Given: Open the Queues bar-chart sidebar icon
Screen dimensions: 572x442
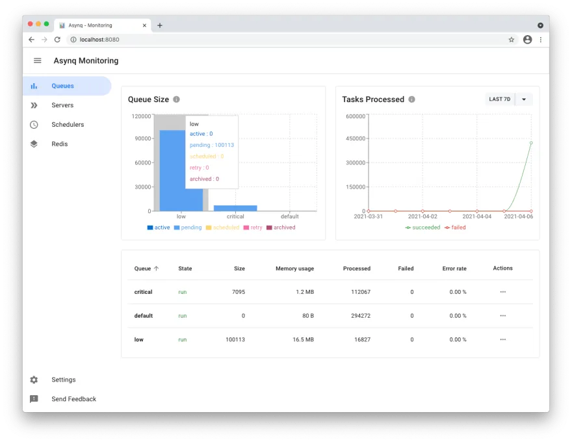Looking at the screenshot, I should [x=34, y=85].
